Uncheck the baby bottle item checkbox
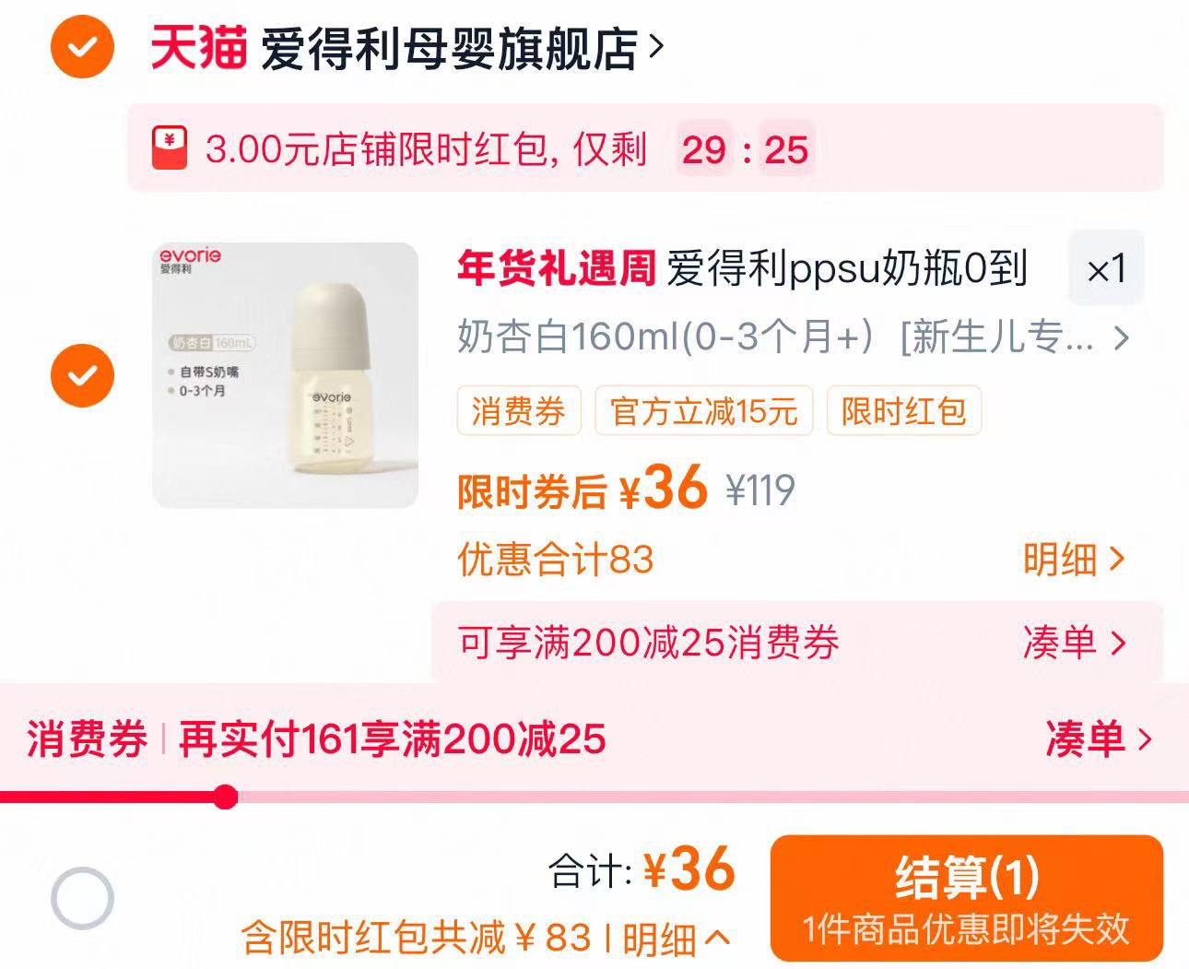Screen dimensions: 1189x969 coord(83,375)
